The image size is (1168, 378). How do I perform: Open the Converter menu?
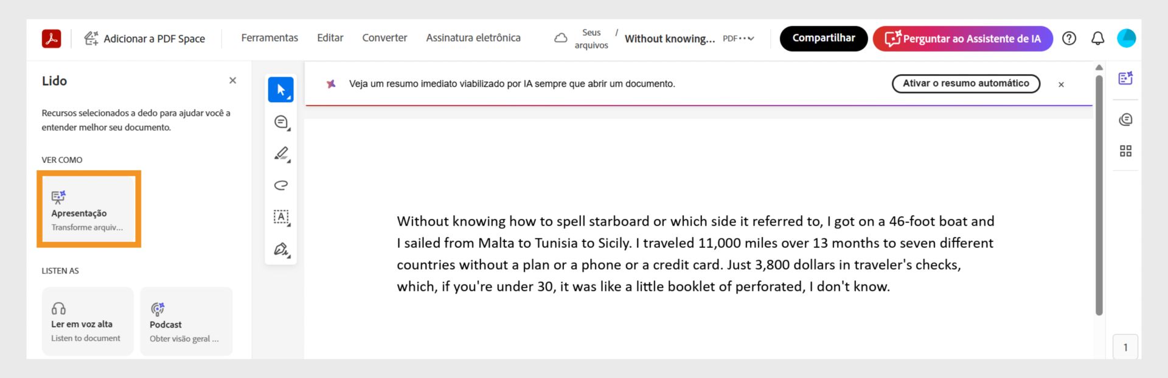[x=384, y=38]
